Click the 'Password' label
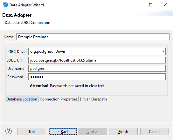 pyautogui.click(x=15, y=77)
